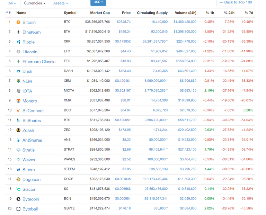Click the IOTA logo icon
Image resolution: width=266 pixels, height=215 pixels.
(x=18, y=91)
